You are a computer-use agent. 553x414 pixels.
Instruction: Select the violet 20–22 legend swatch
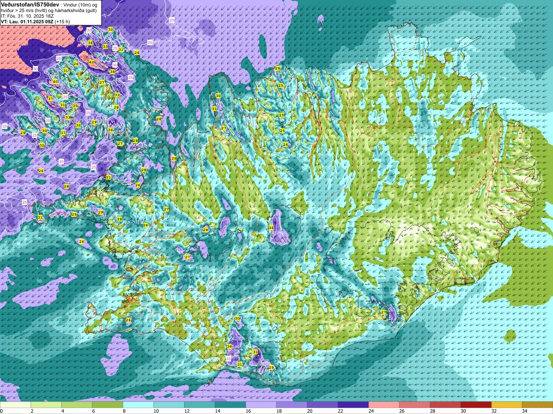click(322, 405)
